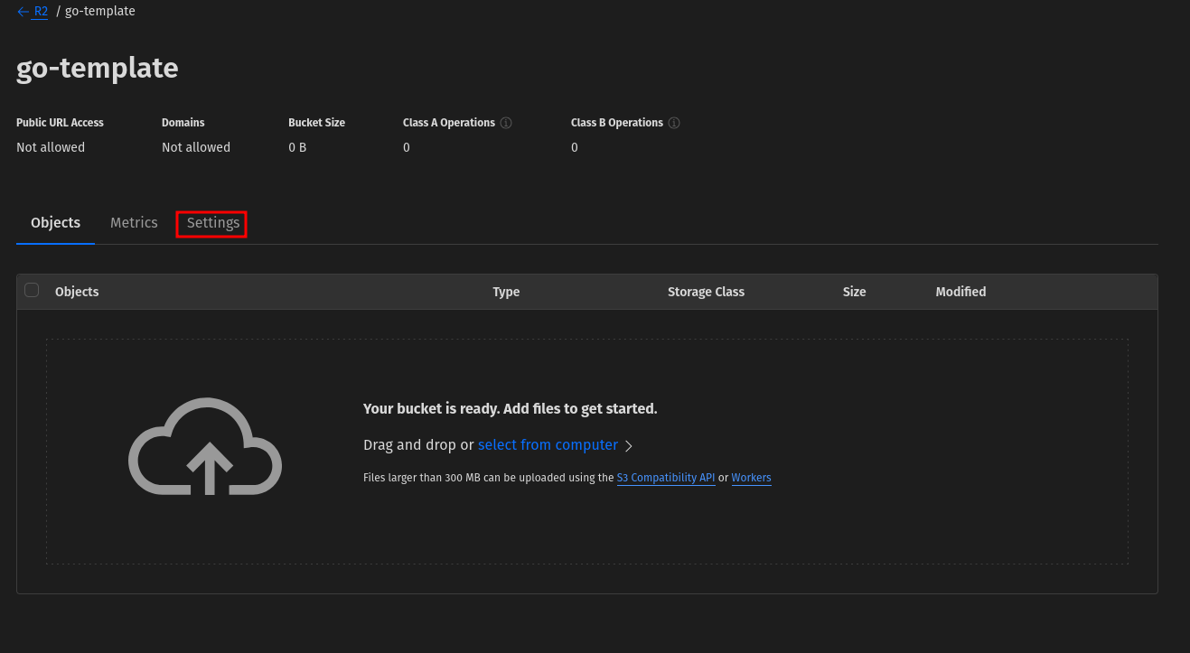Image resolution: width=1190 pixels, height=653 pixels.
Task: Click the go-template bucket heading
Action: tap(98, 69)
